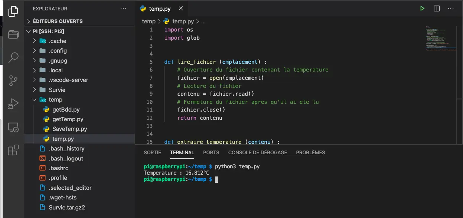
Task: Click the Python icon beside SaveTemp.py
Action: point(46,129)
